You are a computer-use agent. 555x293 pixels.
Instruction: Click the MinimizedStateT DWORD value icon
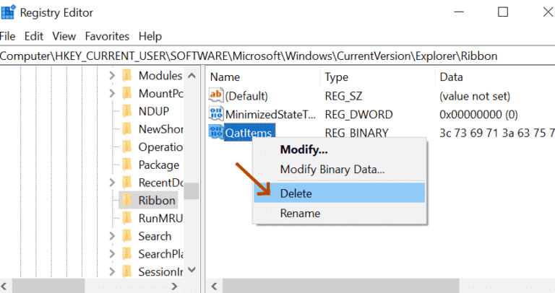click(216, 114)
